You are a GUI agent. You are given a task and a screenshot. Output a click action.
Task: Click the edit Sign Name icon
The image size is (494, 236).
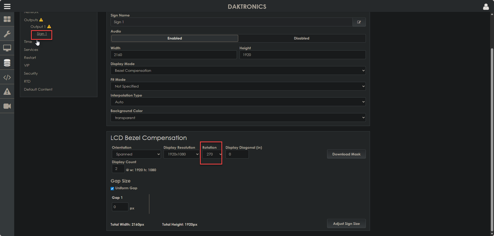click(x=359, y=22)
